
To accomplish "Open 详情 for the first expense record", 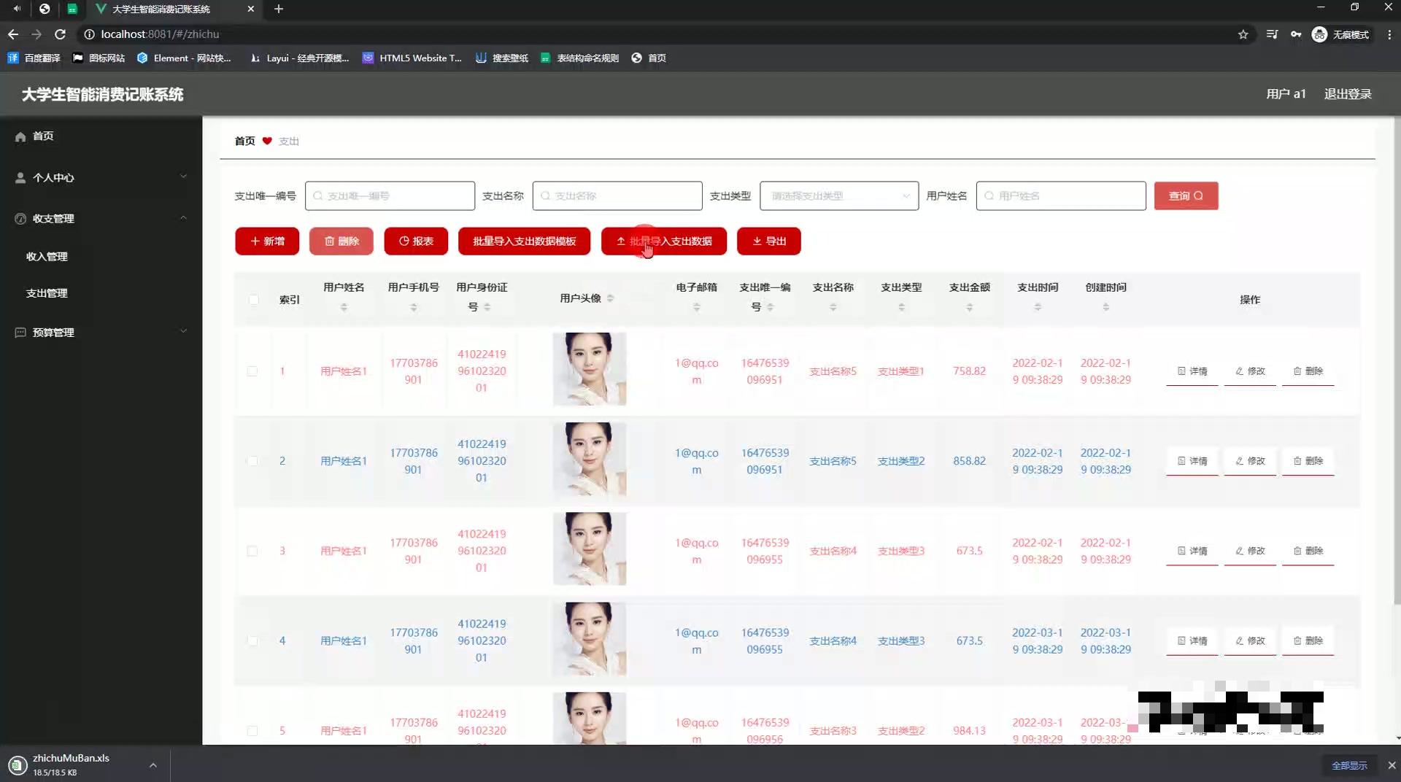I will point(1192,371).
